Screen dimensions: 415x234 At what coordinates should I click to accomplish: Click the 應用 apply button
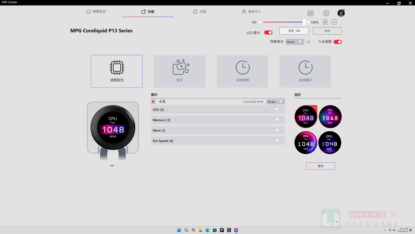[320, 166]
